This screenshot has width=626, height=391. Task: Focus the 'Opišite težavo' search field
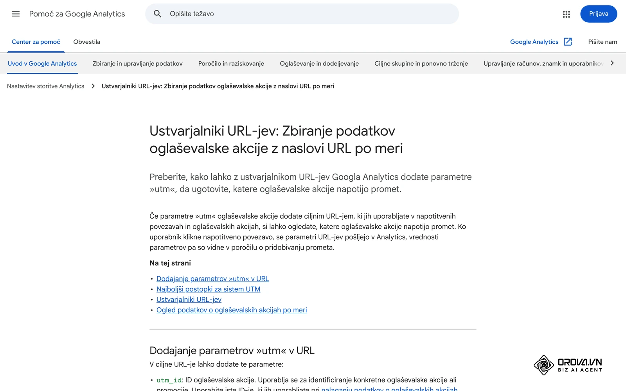coord(302,14)
